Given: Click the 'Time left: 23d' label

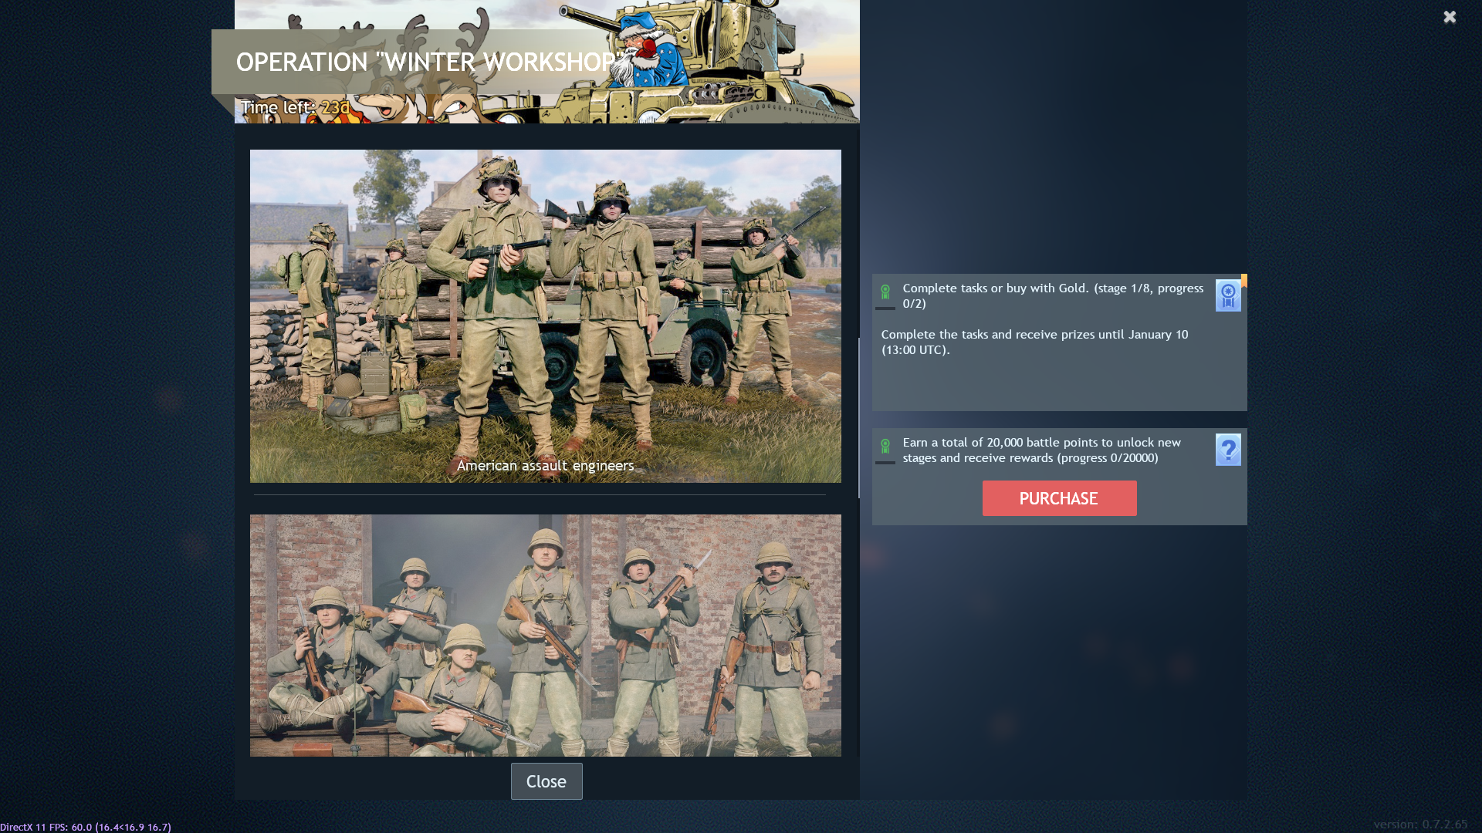Looking at the screenshot, I should click(295, 107).
